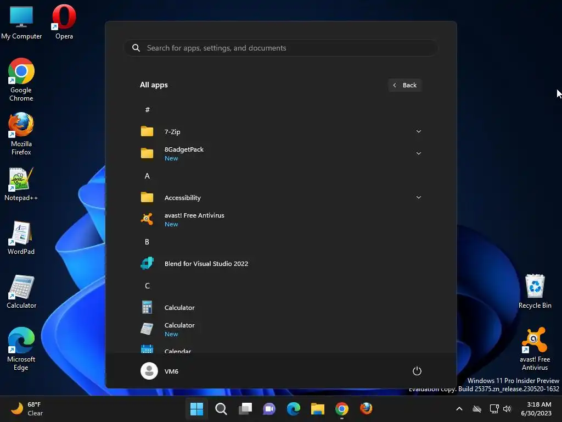This screenshot has width=562, height=422.
Task: Open Accessibility folder entry
Action: [281, 197]
